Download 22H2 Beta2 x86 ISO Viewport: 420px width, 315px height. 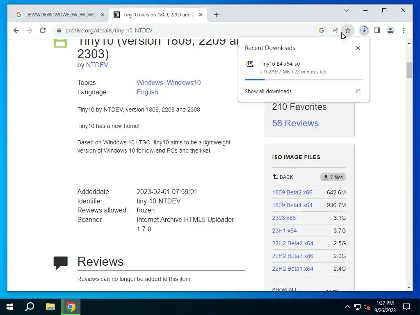[x=292, y=256]
